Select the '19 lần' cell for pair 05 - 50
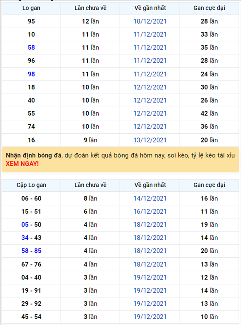The image size is (241, 325). click(209, 225)
